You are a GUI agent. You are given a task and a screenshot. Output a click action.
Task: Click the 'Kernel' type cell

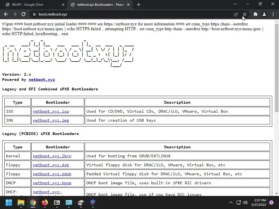point(17,156)
